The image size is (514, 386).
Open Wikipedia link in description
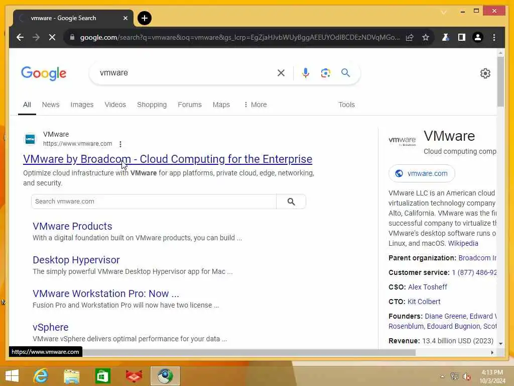click(463, 243)
